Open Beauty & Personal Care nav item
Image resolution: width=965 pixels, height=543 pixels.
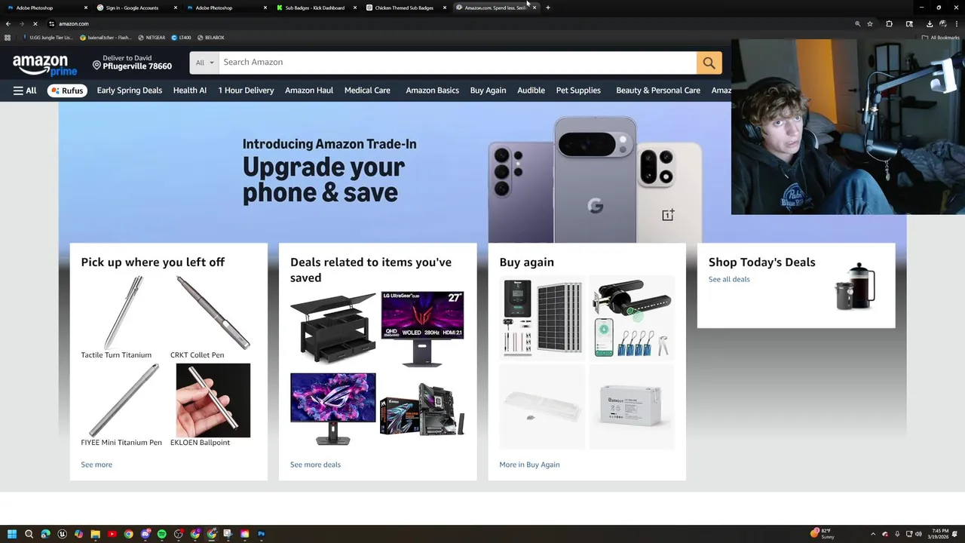click(658, 90)
